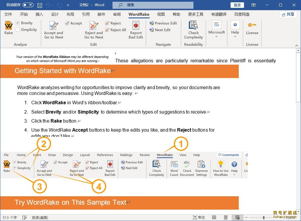The width and height of the screenshot is (301, 221).
Task: Open the Layout tab
Action: 70,14
